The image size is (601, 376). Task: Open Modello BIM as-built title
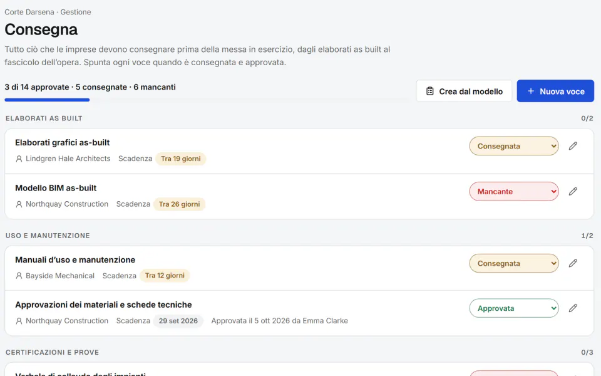(x=56, y=188)
